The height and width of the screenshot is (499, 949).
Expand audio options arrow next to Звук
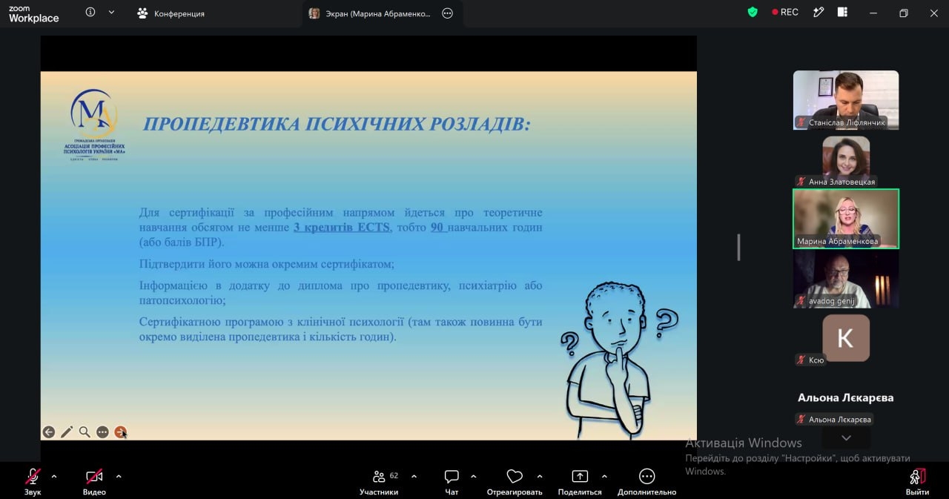coord(54,476)
